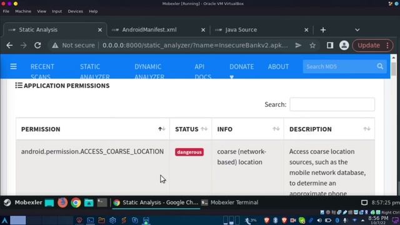Click the address bar URL
400x225 pixels.
coord(195,46)
